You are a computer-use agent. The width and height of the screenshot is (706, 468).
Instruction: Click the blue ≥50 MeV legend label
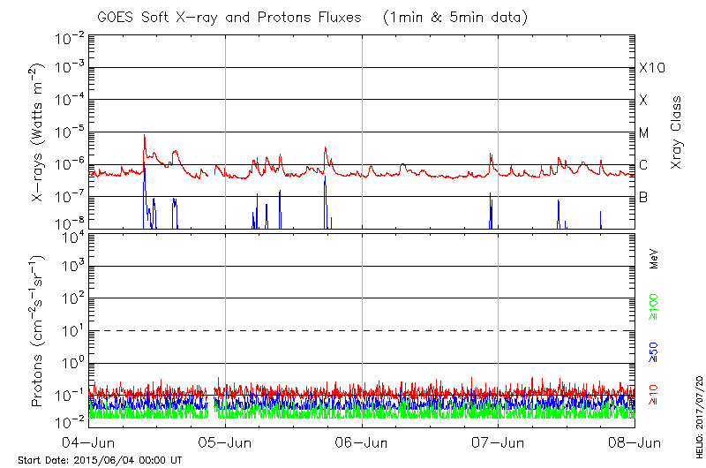tap(654, 351)
